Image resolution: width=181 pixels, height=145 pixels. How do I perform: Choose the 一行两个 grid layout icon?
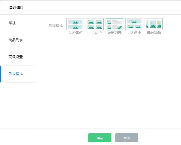click(95, 24)
